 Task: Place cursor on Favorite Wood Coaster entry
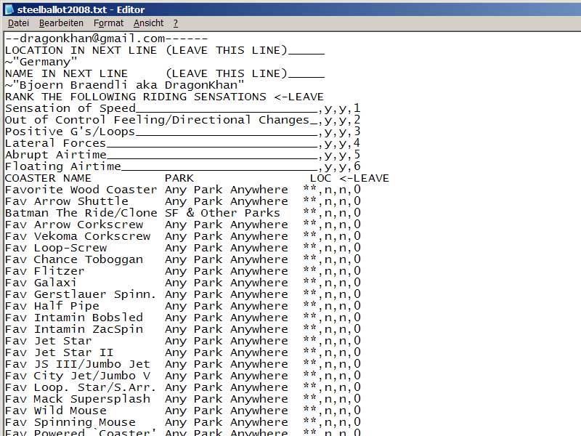tap(81, 190)
